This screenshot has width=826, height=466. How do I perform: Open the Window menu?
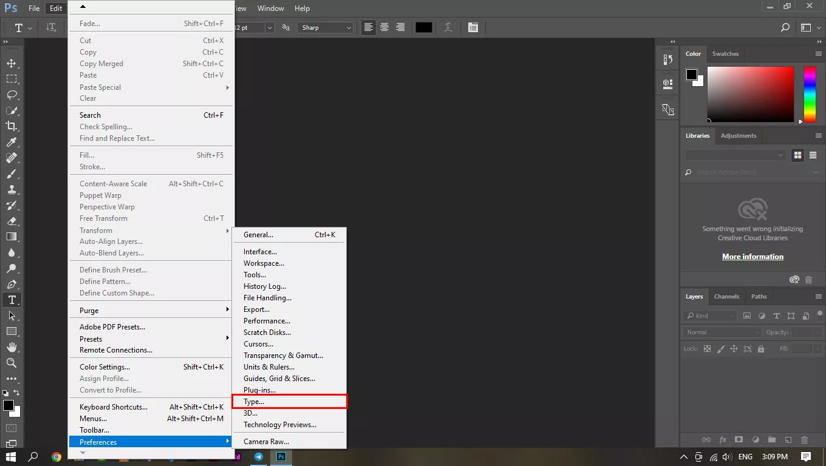coord(270,8)
